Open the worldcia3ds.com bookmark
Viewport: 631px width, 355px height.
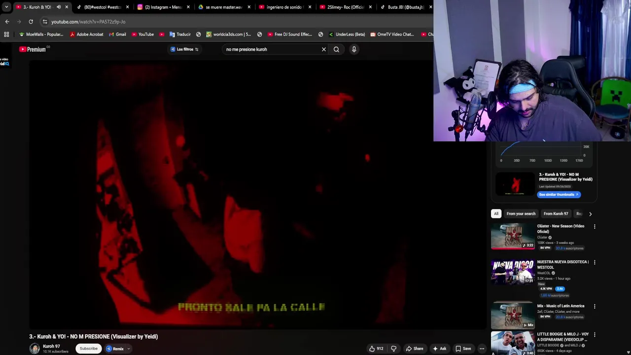click(x=229, y=35)
